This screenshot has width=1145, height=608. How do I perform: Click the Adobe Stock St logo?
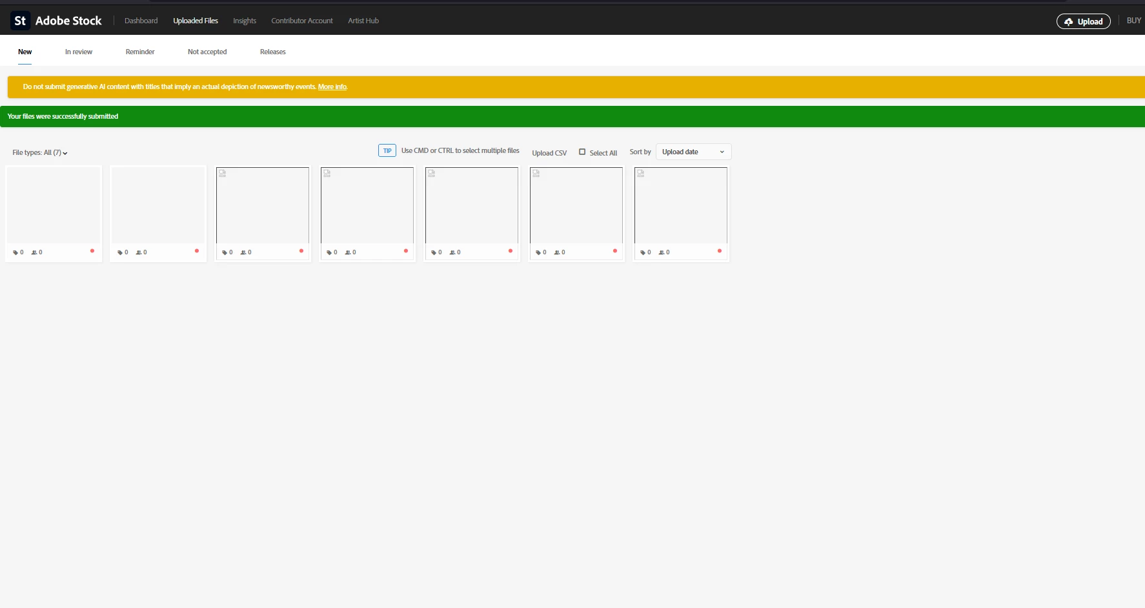[20, 21]
